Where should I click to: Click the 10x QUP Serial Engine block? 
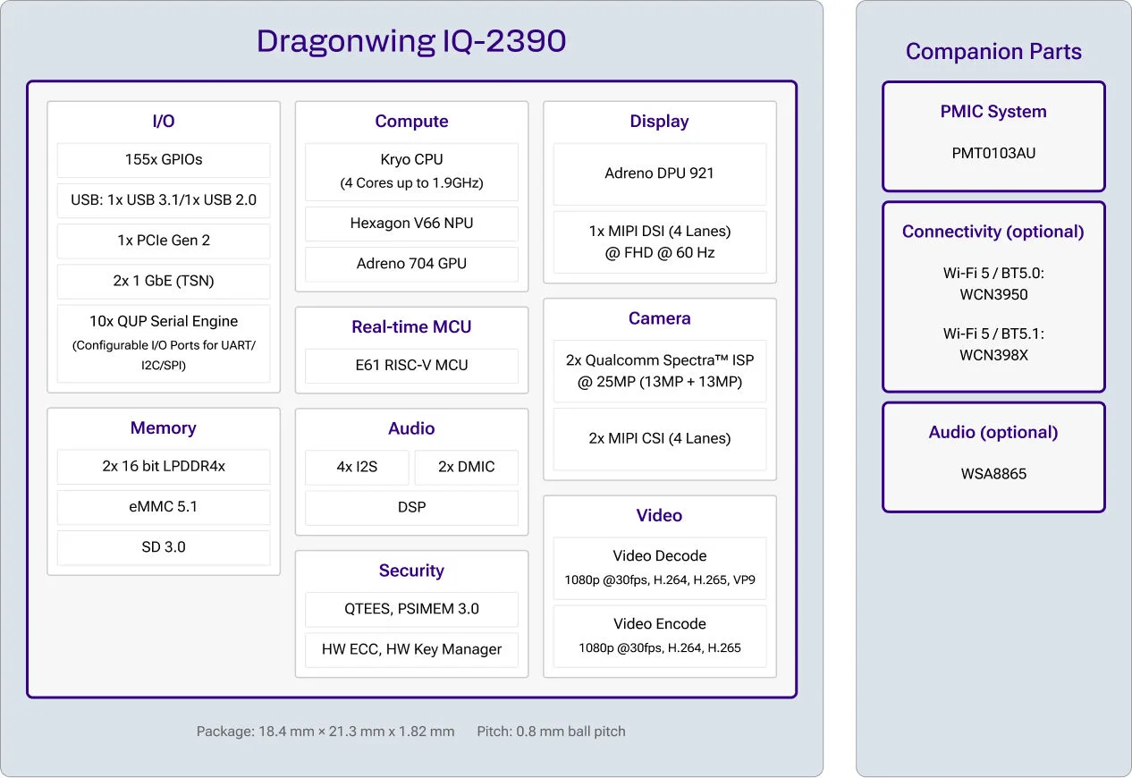[x=164, y=343]
